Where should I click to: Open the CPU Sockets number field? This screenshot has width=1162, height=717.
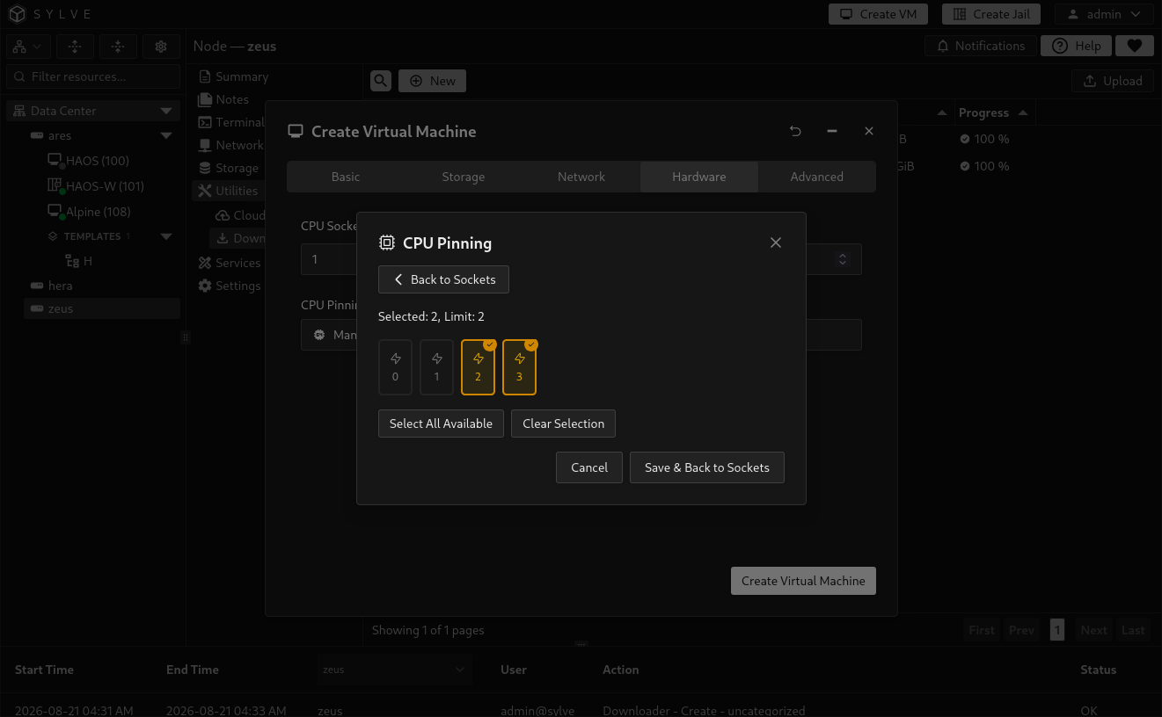(327, 259)
